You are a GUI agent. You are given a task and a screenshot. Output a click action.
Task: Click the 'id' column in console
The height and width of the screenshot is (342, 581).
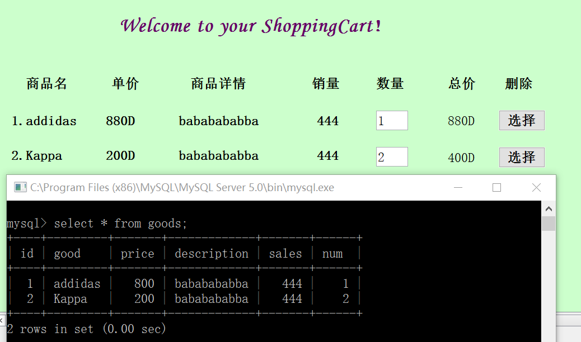coord(27,254)
